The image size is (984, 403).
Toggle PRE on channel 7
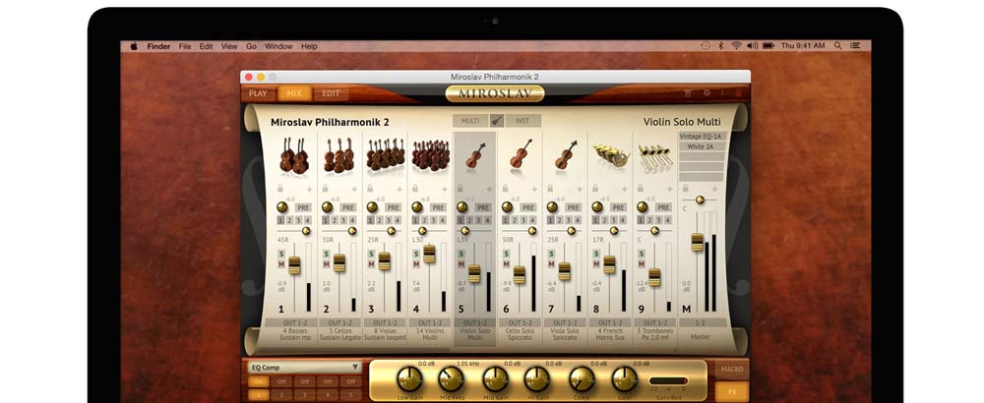(574, 207)
